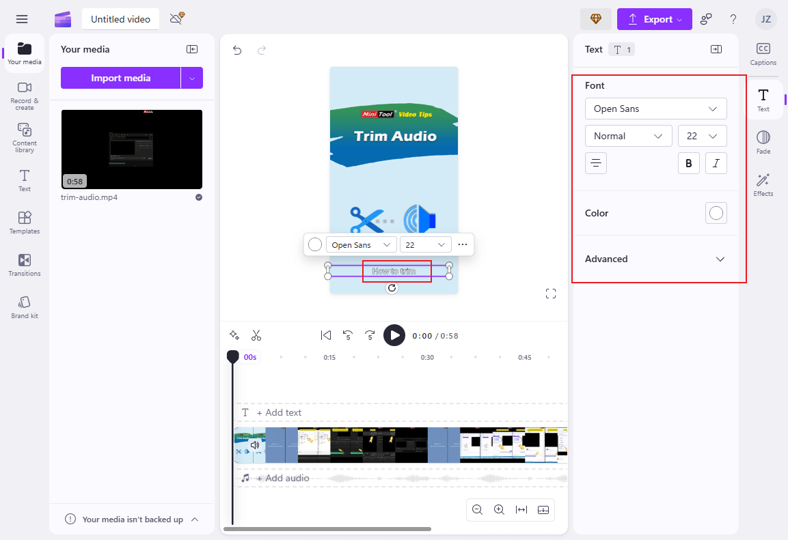Switch to the Captions tab
The height and width of the screenshot is (540, 788).
click(763, 53)
